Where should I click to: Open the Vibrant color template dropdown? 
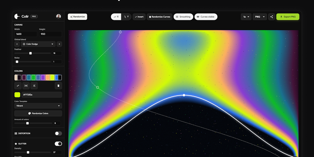click(x=38, y=106)
